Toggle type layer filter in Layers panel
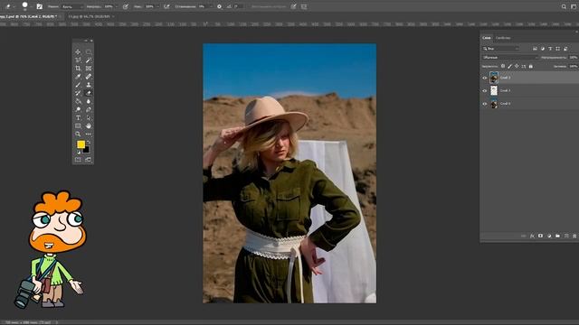Image resolution: width=579 pixels, height=325 pixels. click(x=550, y=49)
